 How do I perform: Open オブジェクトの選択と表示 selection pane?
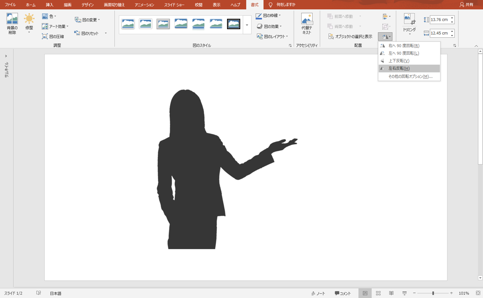point(350,36)
